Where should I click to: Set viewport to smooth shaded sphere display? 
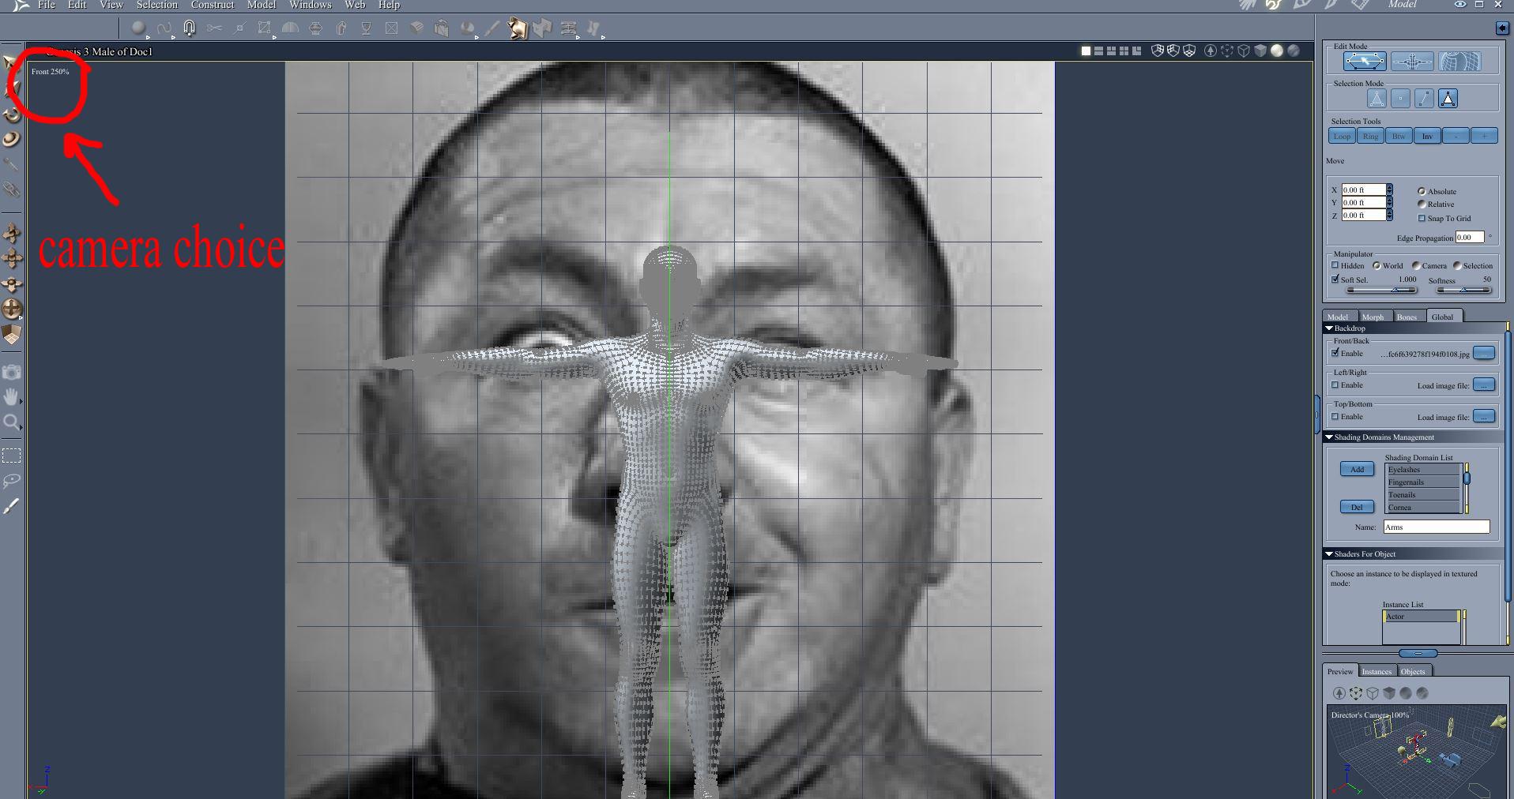(1276, 51)
